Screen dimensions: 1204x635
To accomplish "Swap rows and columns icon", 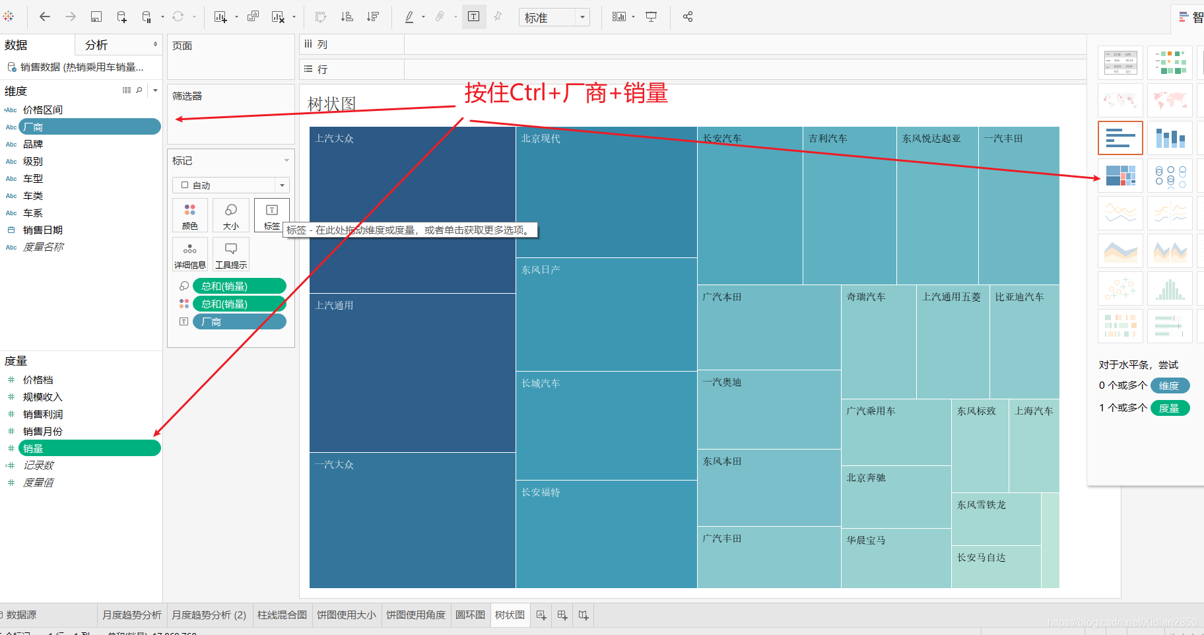I will click(321, 17).
